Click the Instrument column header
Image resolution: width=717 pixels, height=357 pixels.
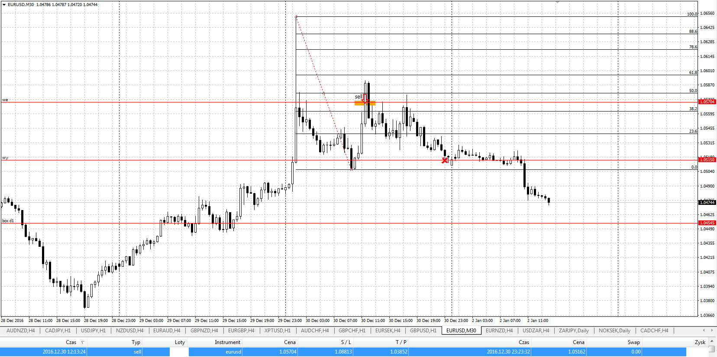point(227,342)
